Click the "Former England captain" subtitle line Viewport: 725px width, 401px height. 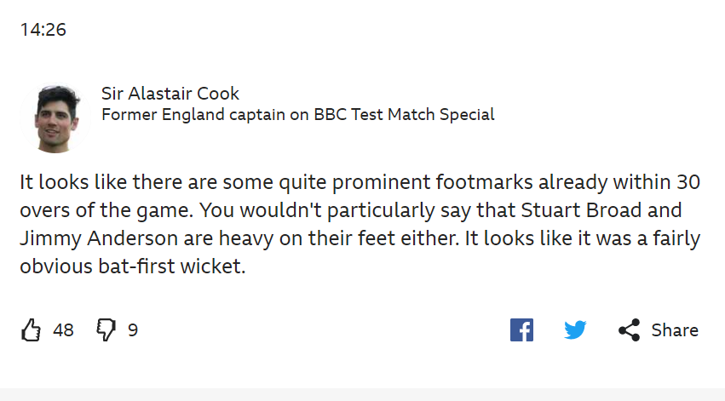tap(181, 114)
